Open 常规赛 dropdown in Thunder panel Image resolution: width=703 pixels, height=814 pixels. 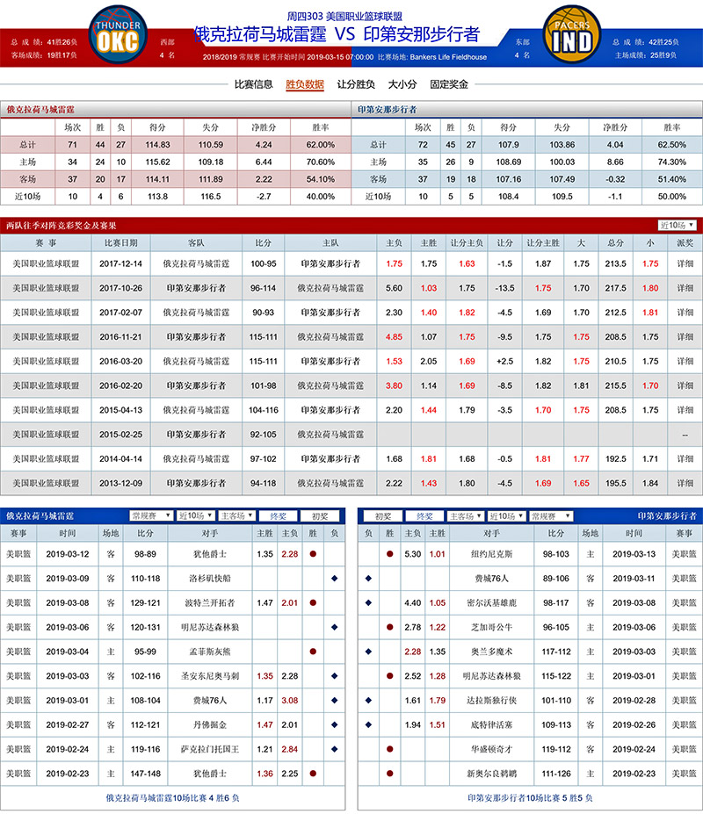pos(150,516)
